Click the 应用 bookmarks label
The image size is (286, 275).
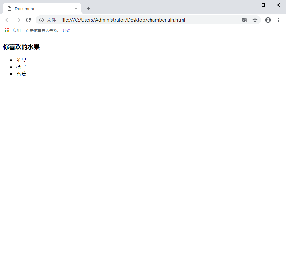pos(17,30)
